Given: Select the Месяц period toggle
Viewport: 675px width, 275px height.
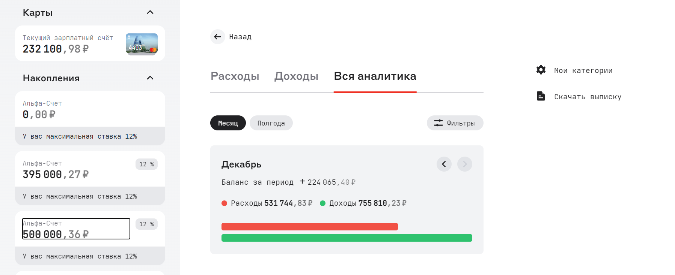Looking at the screenshot, I should click(x=228, y=123).
